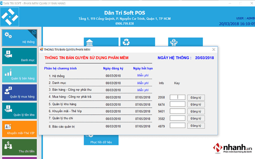Open the Hệ thống sidebar module

coord(19,38)
